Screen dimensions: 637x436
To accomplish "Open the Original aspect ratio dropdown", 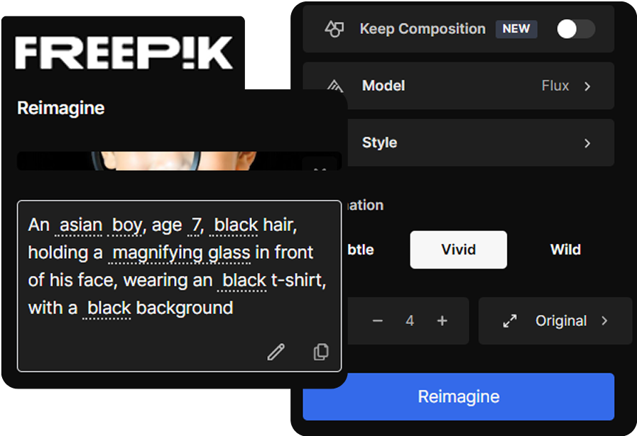I will coord(555,321).
